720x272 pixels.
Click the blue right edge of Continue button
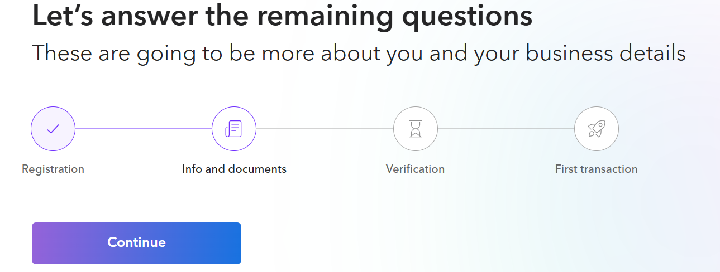[x=233, y=243]
